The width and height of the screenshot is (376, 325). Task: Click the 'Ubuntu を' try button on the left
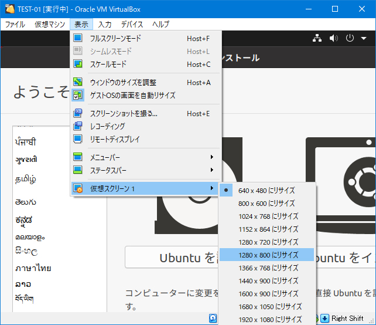tap(172, 257)
